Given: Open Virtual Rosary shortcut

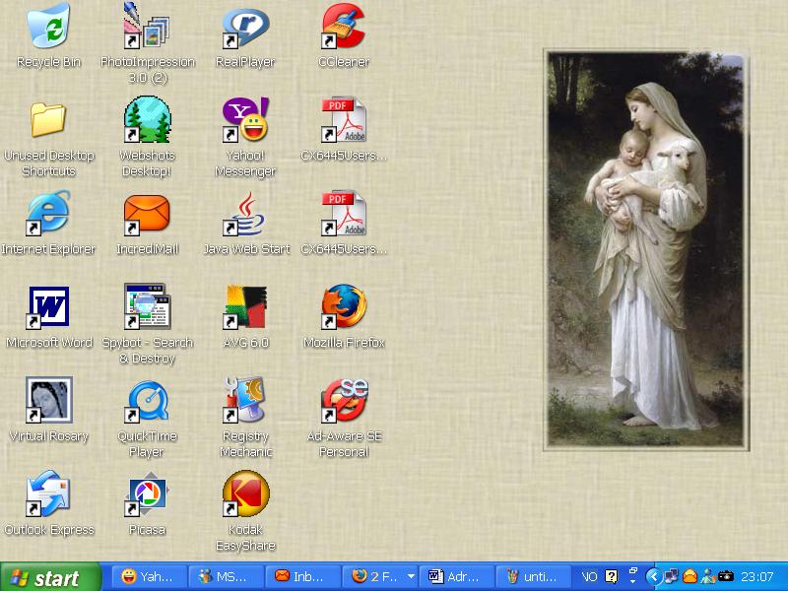Looking at the screenshot, I should [48, 401].
